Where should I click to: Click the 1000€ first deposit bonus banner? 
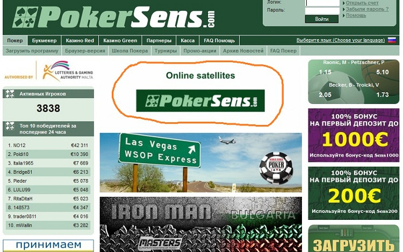[x=354, y=135]
